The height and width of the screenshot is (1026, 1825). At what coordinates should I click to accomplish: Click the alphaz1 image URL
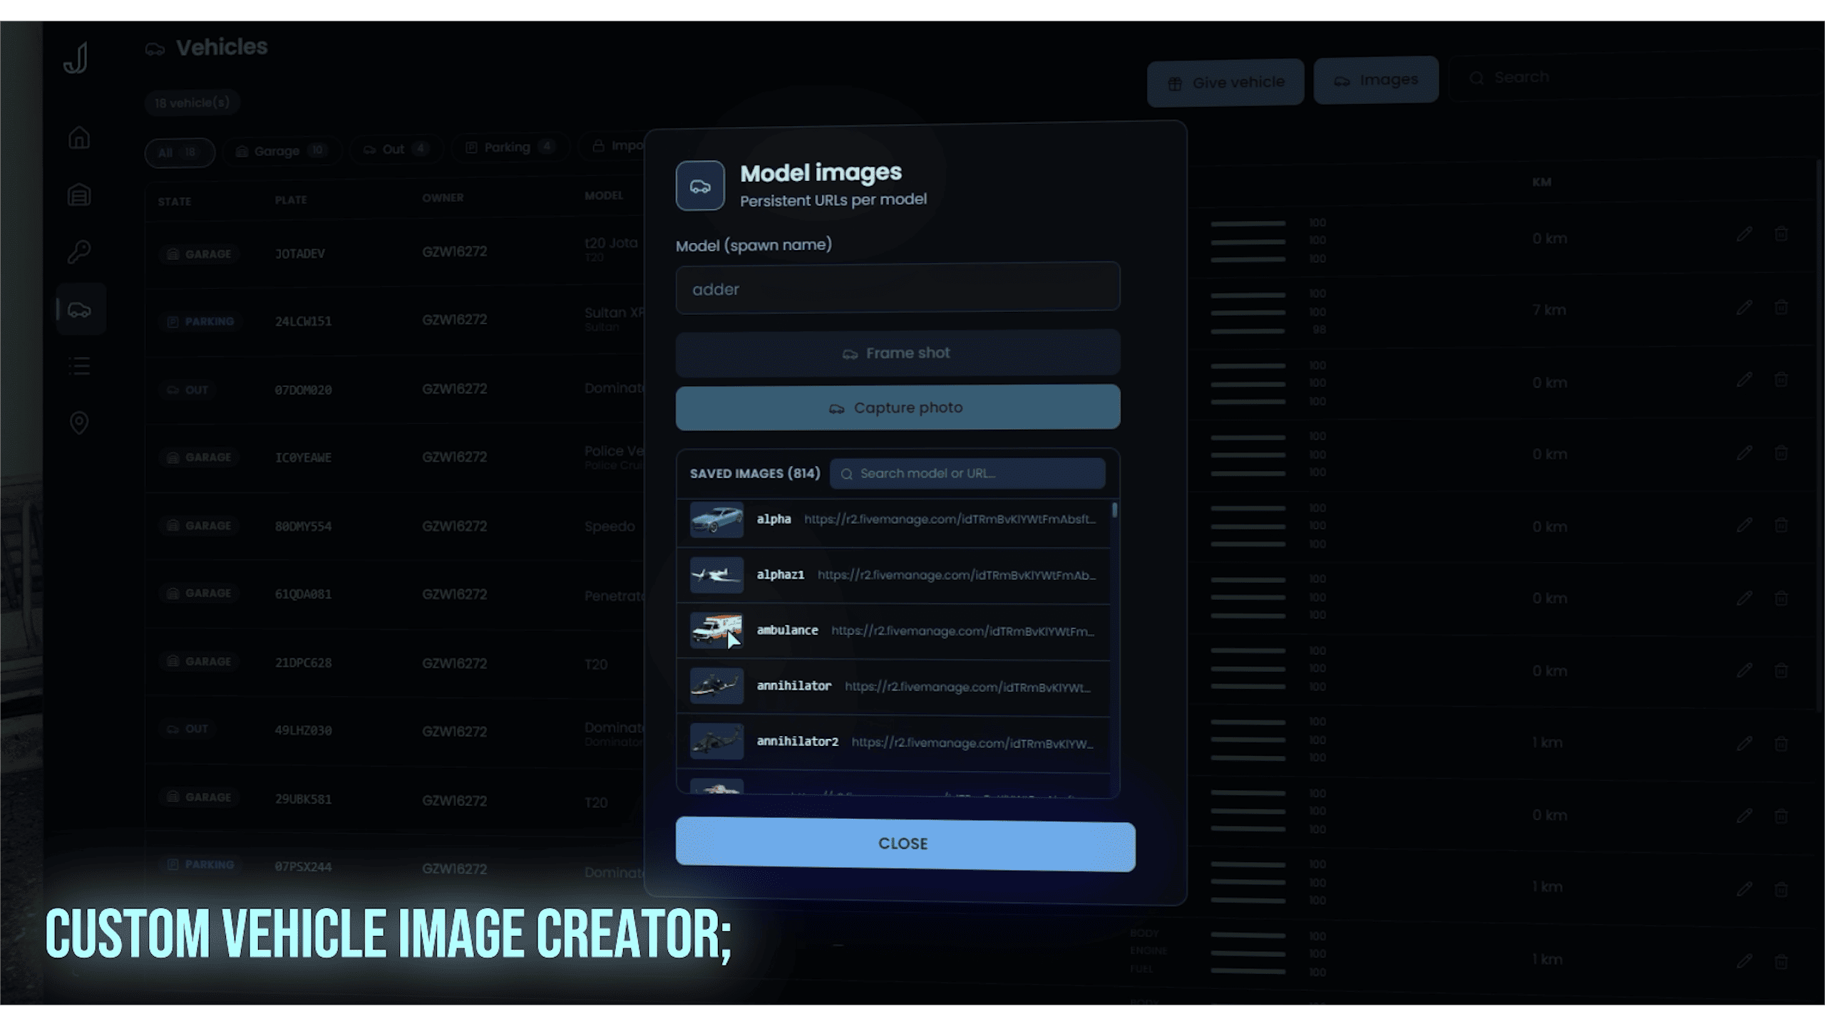click(x=957, y=575)
